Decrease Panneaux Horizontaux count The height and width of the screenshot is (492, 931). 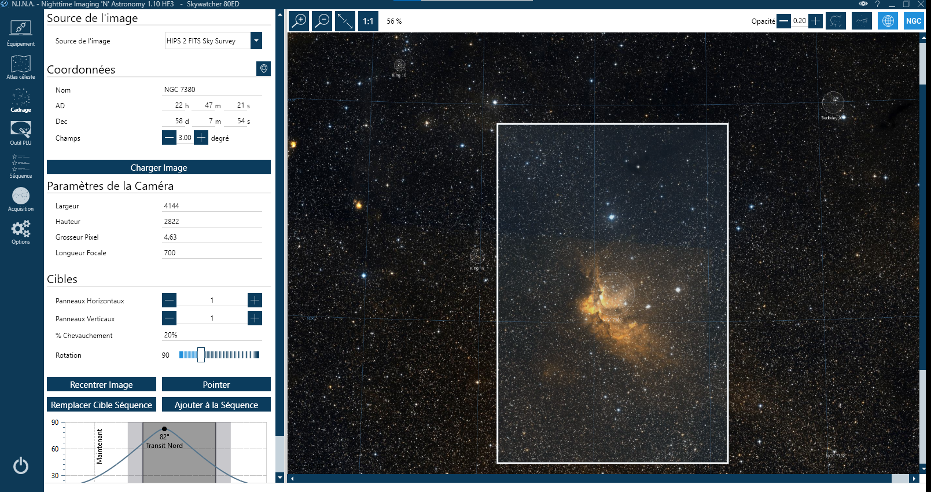(169, 300)
